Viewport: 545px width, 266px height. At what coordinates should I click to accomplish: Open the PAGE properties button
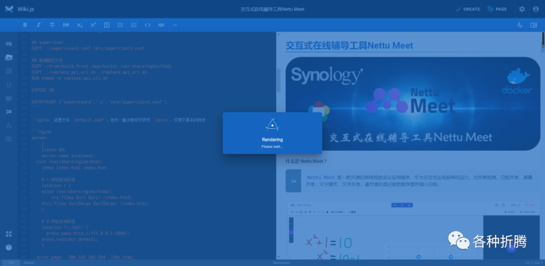tap(497, 9)
